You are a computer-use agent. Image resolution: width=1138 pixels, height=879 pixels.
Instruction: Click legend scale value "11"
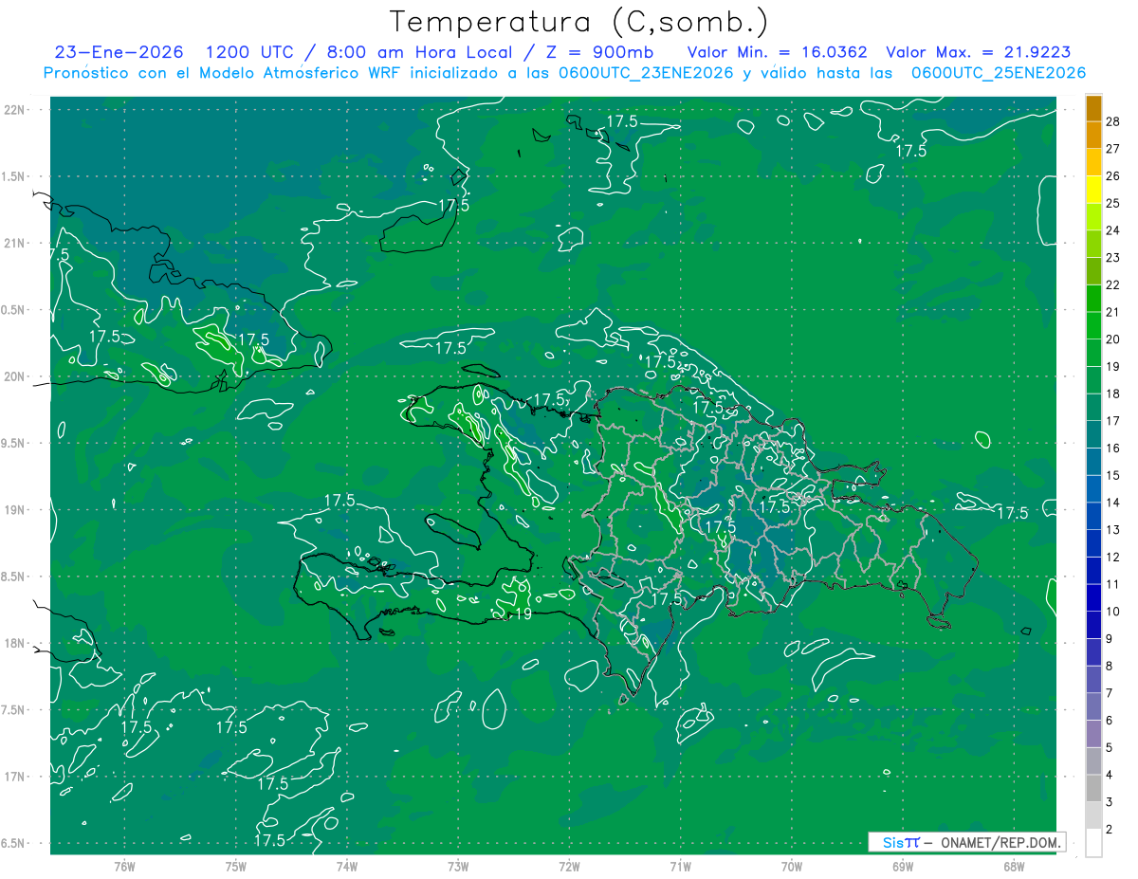click(x=1113, y=584)
